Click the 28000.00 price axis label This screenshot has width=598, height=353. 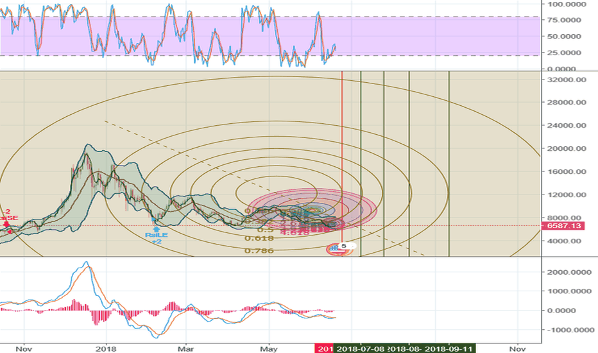[x=567, y=102]
